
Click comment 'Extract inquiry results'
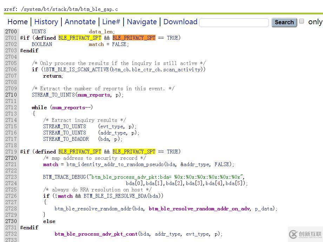[85, 120]
